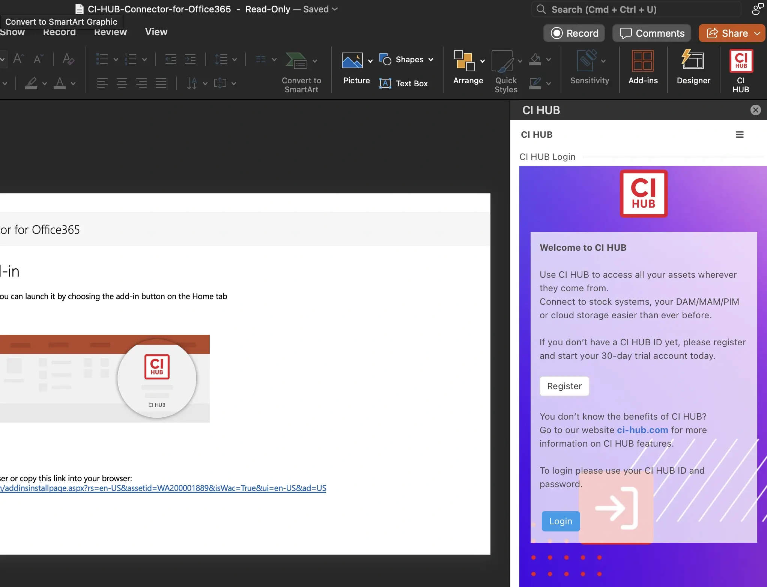Click the large login arrow graphic
Image resolution: width=767 pixels, height=587 pixels.
point(616,508)
